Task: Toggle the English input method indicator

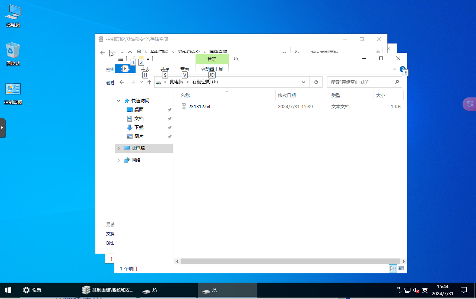Action: [425, 290]
